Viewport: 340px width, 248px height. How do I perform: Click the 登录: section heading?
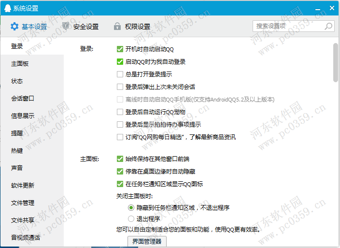[x=86, y=49]
